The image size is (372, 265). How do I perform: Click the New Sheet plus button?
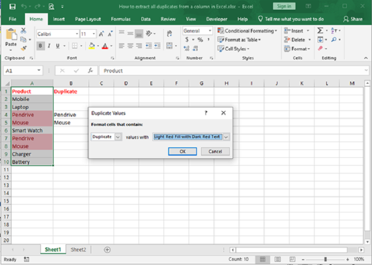click(107, 249)
